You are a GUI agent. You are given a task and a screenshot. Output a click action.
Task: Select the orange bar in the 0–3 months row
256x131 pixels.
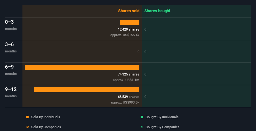[x=129, y=22]
